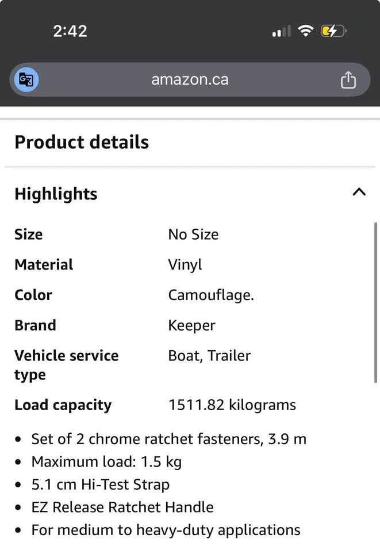Screen dimensions: 380x553
Task: Tap the Wi-Fi status icon
Action: point(305,31)
